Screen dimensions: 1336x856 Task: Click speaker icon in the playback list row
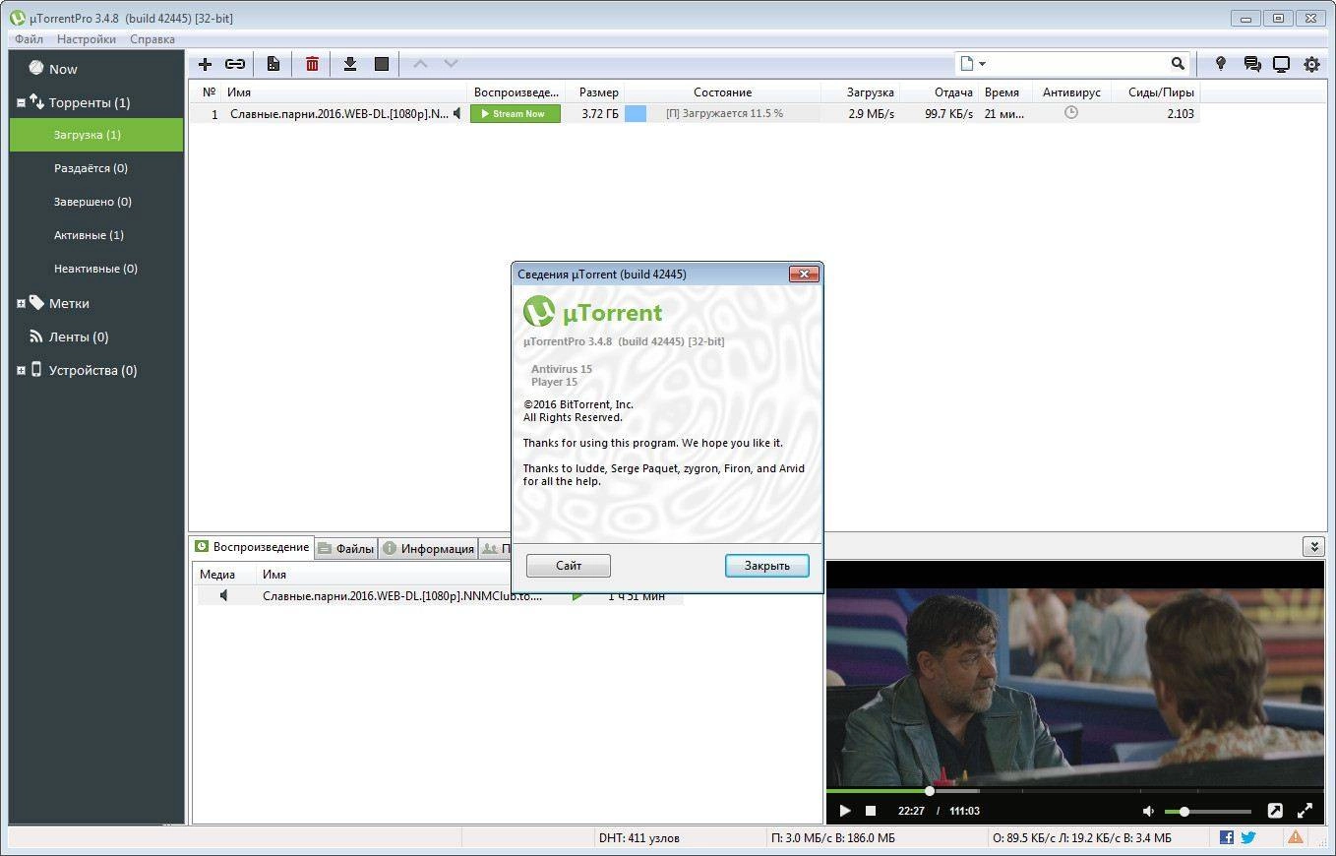(x=224, y=595)
